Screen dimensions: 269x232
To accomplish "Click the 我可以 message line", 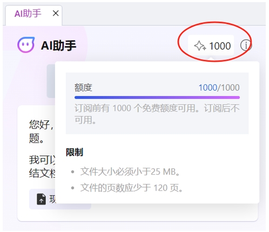I will point(42,167).
